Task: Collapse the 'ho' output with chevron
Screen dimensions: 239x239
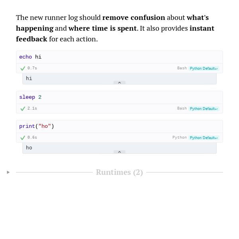Action: click(119, 152)
